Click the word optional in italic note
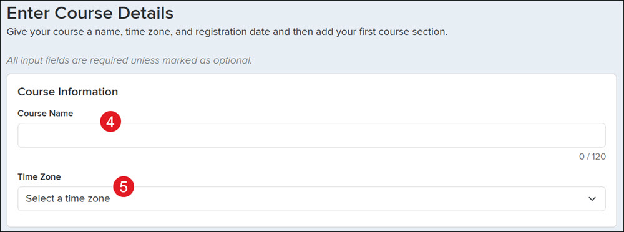 coord(235,61)
